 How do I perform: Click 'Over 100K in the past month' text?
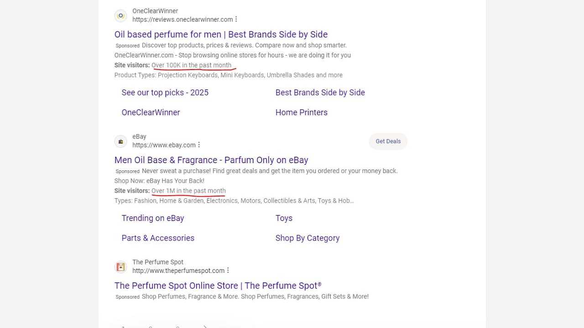click(192, 65)
